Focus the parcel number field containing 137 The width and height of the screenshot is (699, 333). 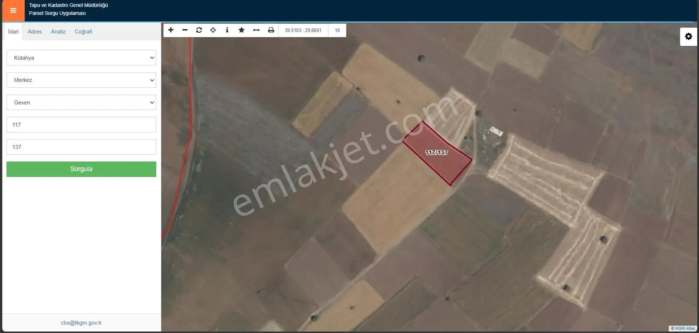coord(81,147)
